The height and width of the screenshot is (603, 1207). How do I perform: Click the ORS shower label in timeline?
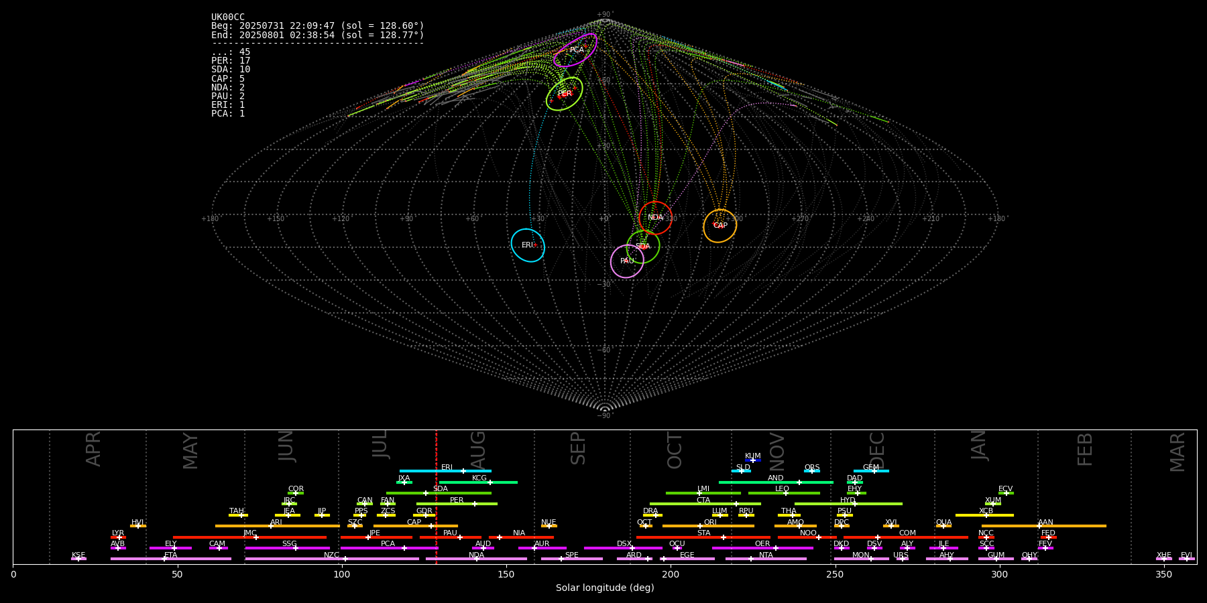812,467
